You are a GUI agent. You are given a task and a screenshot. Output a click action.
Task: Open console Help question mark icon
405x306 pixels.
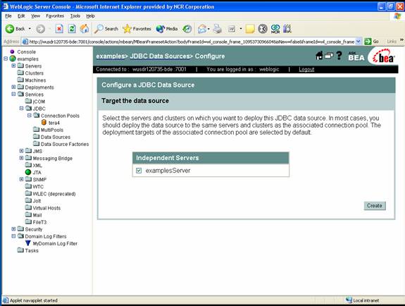point(339,56)
